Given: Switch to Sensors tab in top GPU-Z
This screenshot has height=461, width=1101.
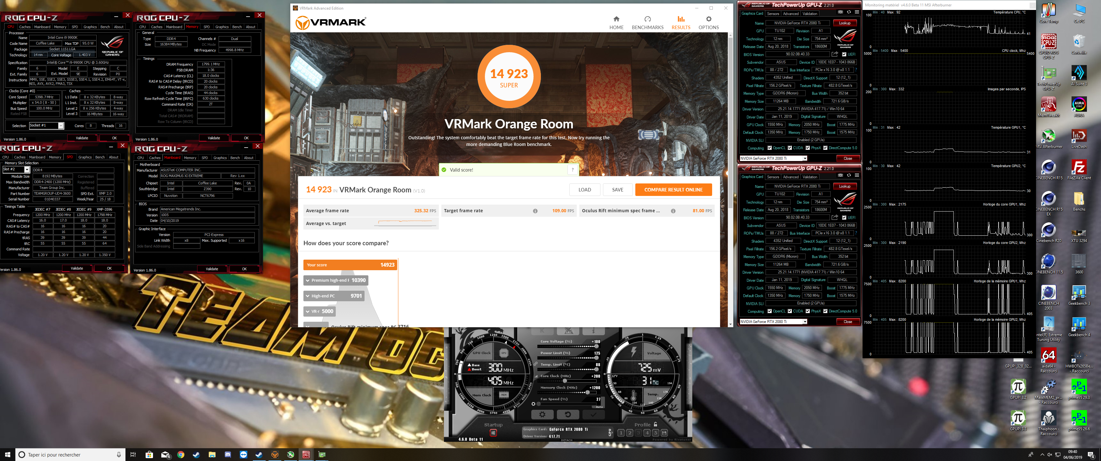Looking at the screenshot, I should (x=773, y=14).
